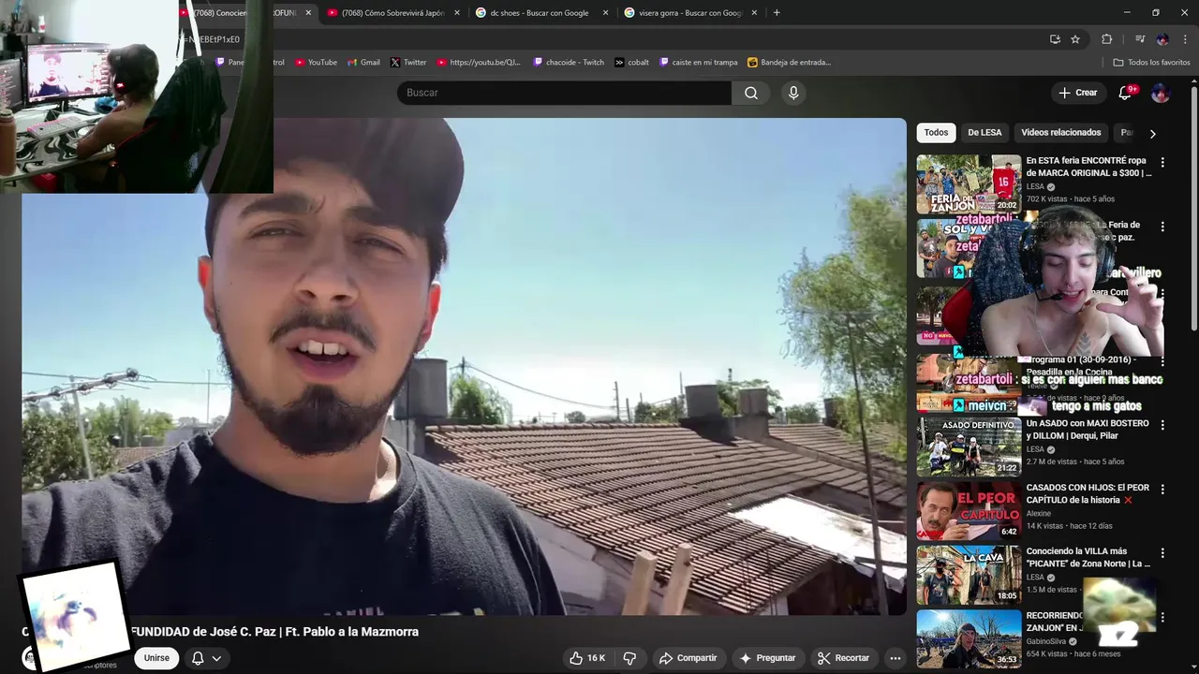1199x674 pixels.
Task: Open options menu for 'Pesadilla en la Cocina' video
Action: point(1162,360)
